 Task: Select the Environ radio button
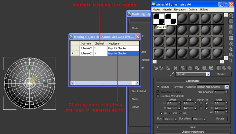[172, 87]
